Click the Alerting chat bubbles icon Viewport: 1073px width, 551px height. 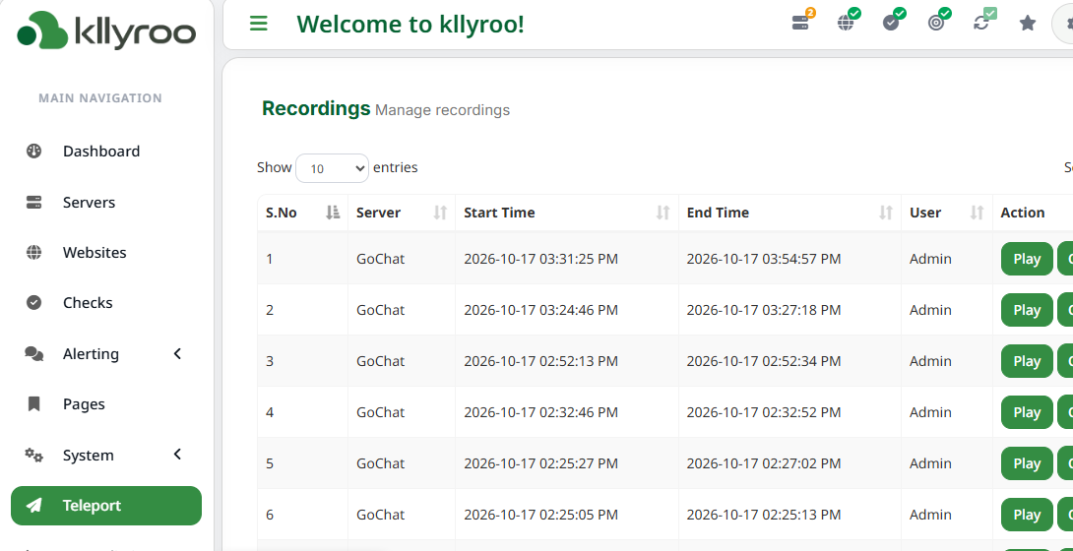point(33,353)
